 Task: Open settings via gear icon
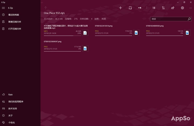182,8
